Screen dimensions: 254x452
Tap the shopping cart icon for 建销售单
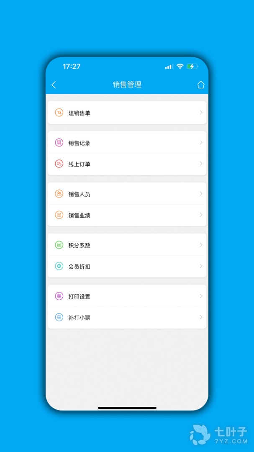click(59, 113)
